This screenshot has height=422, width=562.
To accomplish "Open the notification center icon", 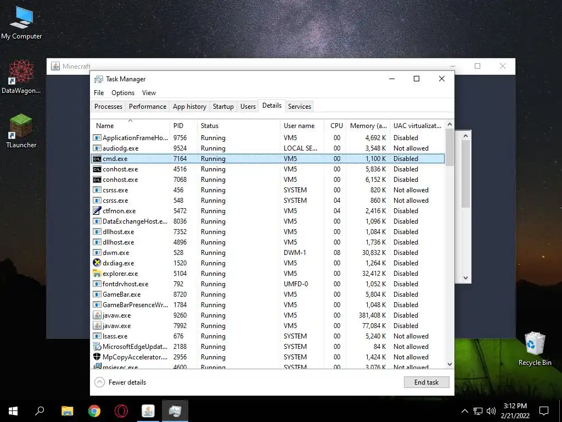I will coord(544,411).
